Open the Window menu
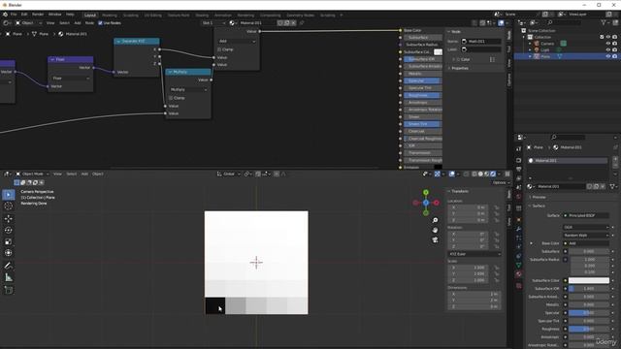This screenshot has width=621, height=349. click(x=55, y=15)
